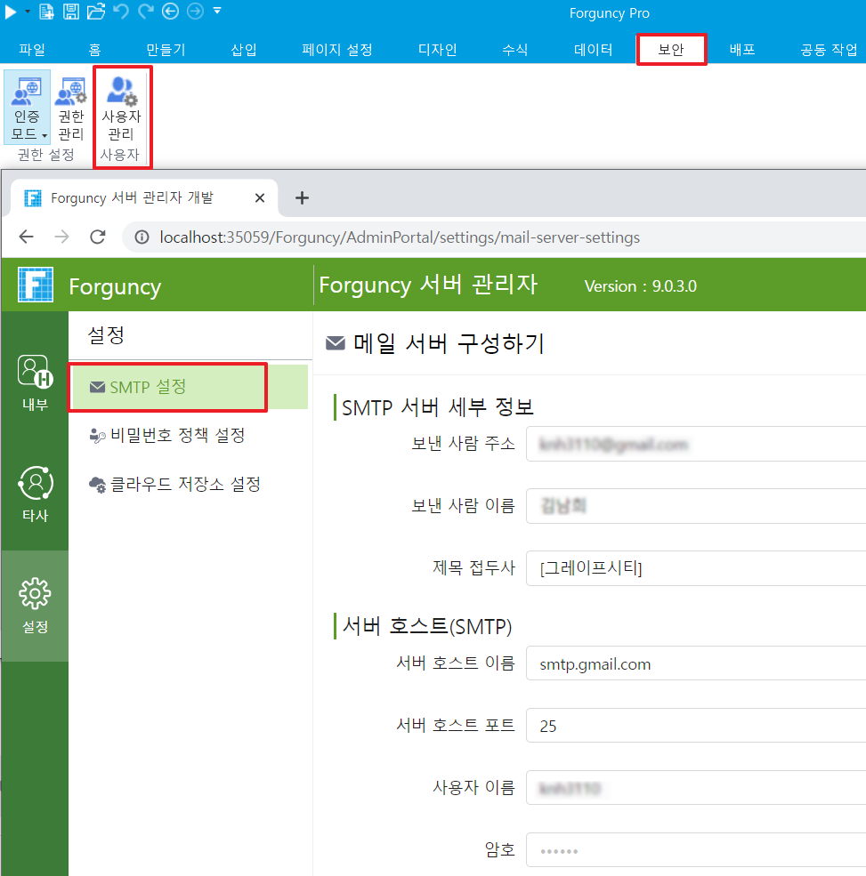866x876 pixels.
Task: Open the 수식 ribbon tab
Action: (x=515, y=50)
